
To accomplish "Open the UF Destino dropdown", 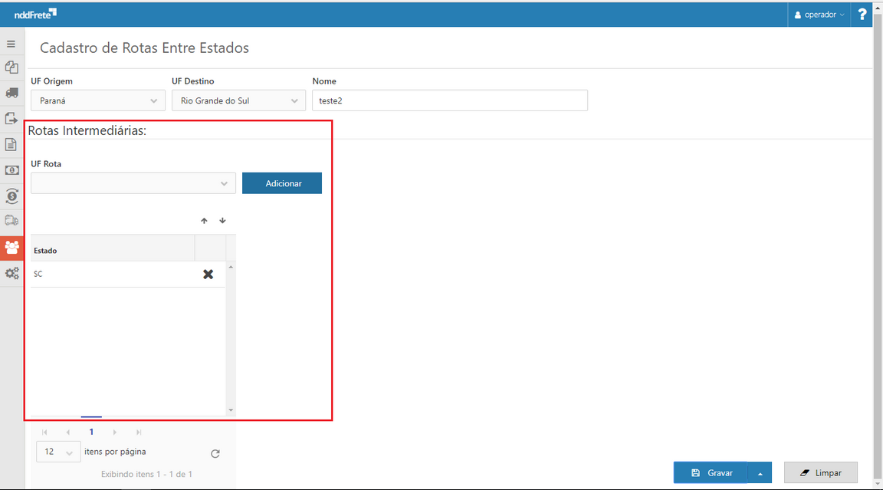I will point(239,100).
